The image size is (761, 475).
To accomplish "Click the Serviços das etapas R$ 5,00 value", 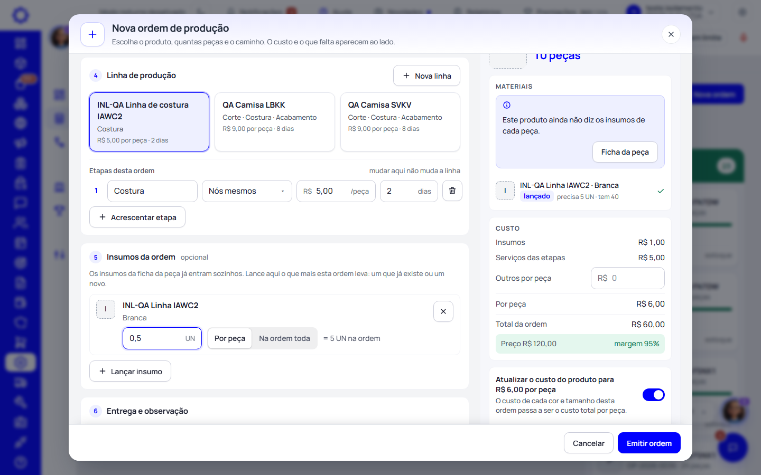I will pos(652,258).
